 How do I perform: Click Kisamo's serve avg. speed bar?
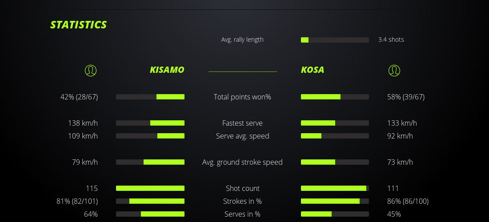coord(150,136)
